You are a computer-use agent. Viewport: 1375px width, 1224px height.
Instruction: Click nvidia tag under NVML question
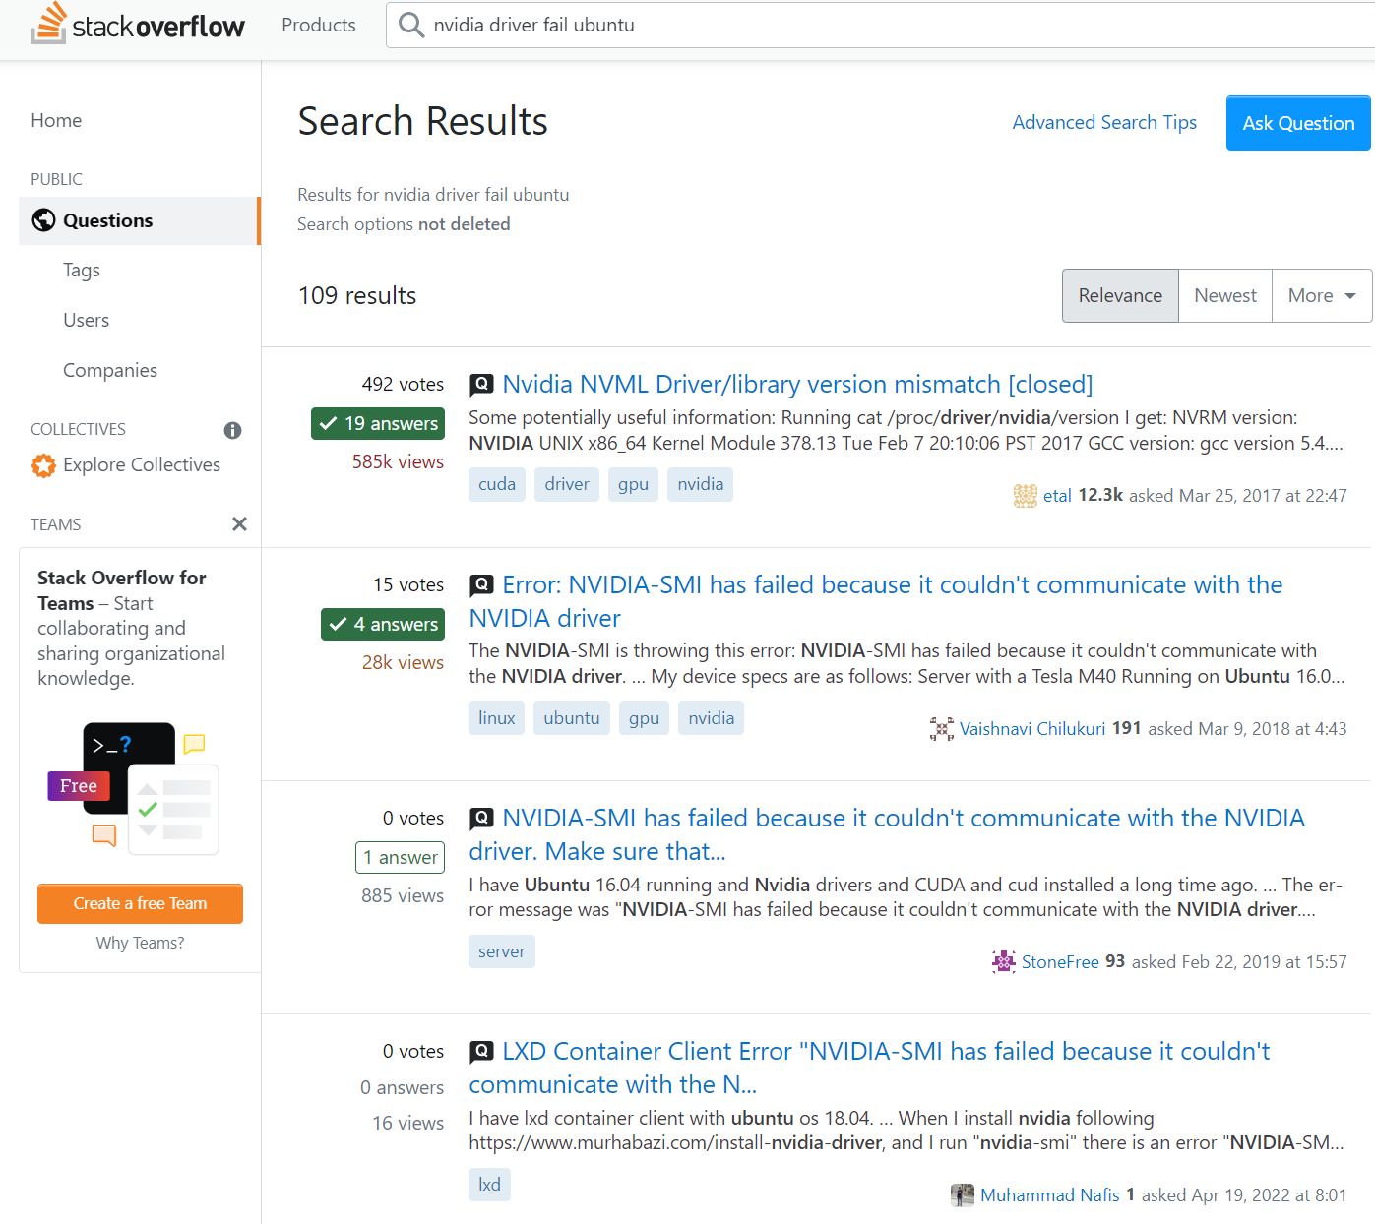click(700, 484)
